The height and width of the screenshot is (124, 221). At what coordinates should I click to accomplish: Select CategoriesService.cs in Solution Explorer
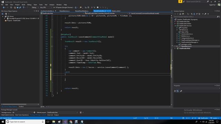point(188,38)
